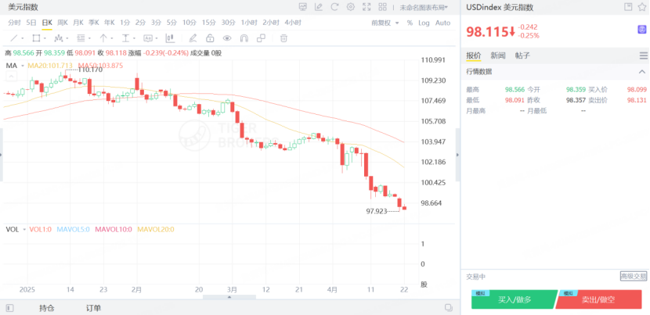Expand the line tool options arrow
650x315 pixels.
(23, 38)
